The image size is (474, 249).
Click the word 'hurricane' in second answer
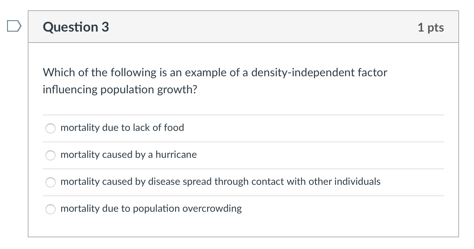click(176, 155)
